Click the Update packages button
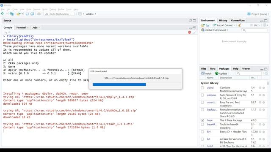The width and height of the screenshot is (271, 152). [221, 73]
